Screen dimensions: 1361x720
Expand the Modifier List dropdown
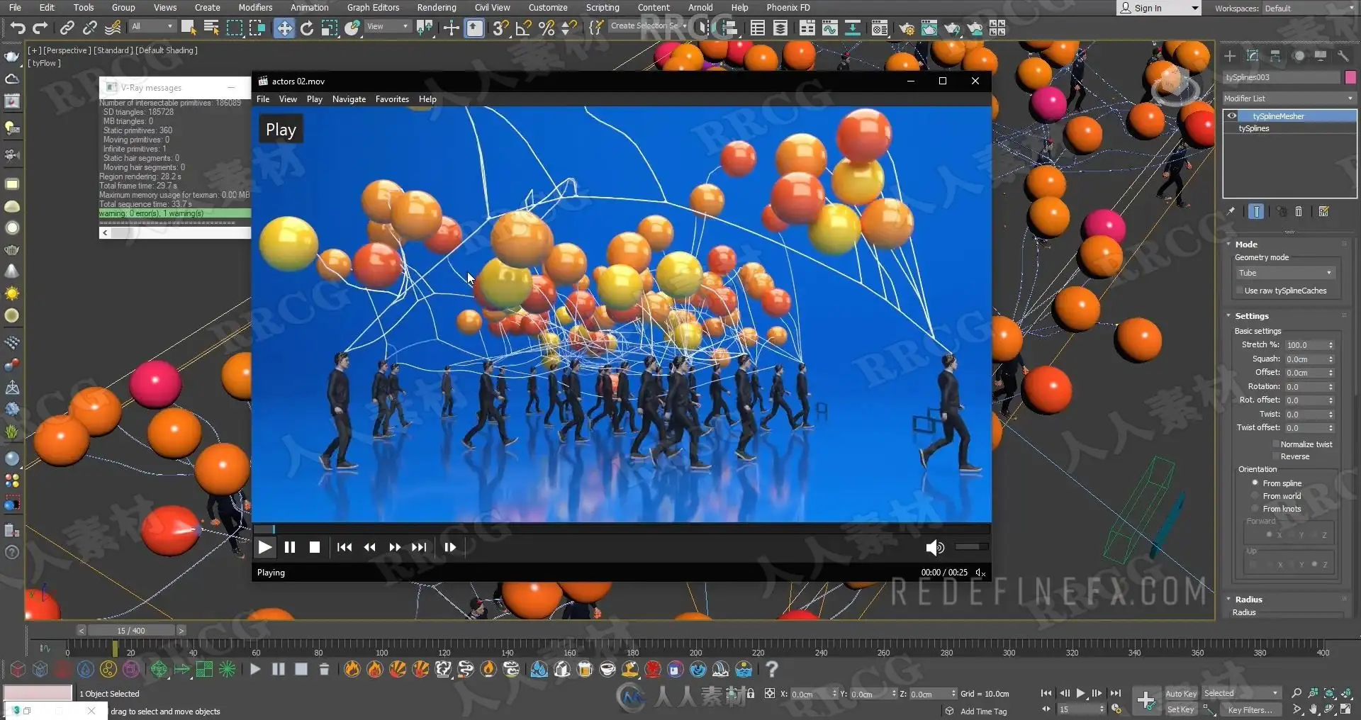coord(1289,99)
